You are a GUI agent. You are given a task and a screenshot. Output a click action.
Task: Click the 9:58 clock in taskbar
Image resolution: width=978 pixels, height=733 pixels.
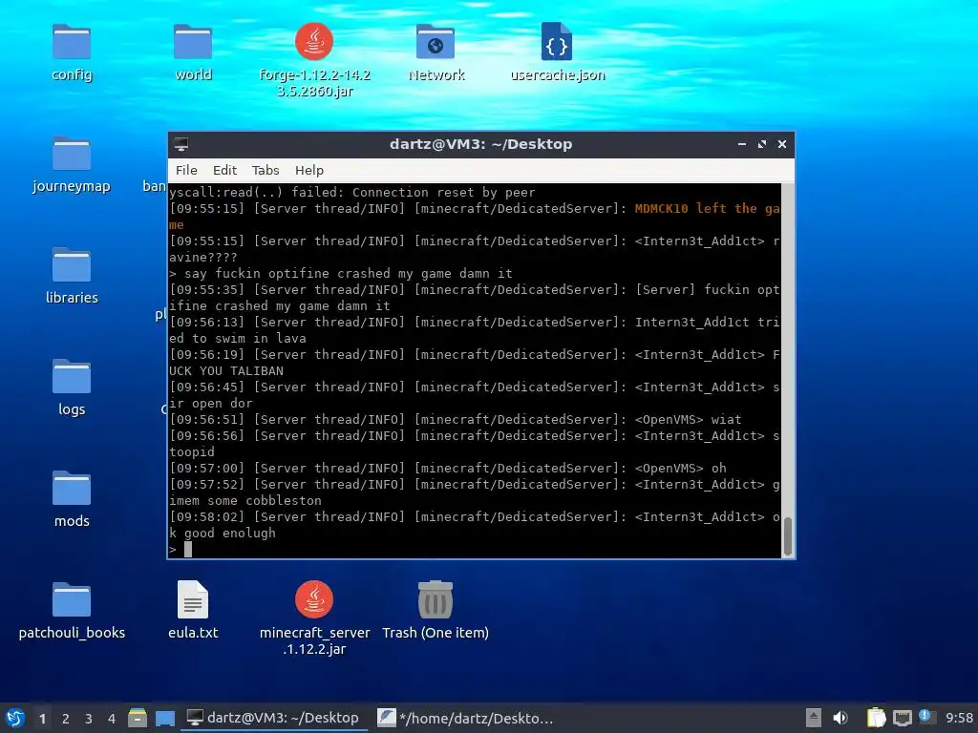pyautogui.click(x=959, y=718)
